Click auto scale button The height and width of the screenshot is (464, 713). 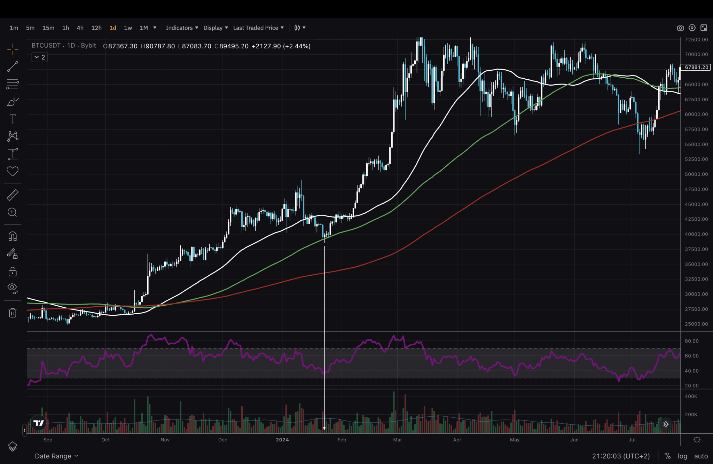tap(701, 456)
